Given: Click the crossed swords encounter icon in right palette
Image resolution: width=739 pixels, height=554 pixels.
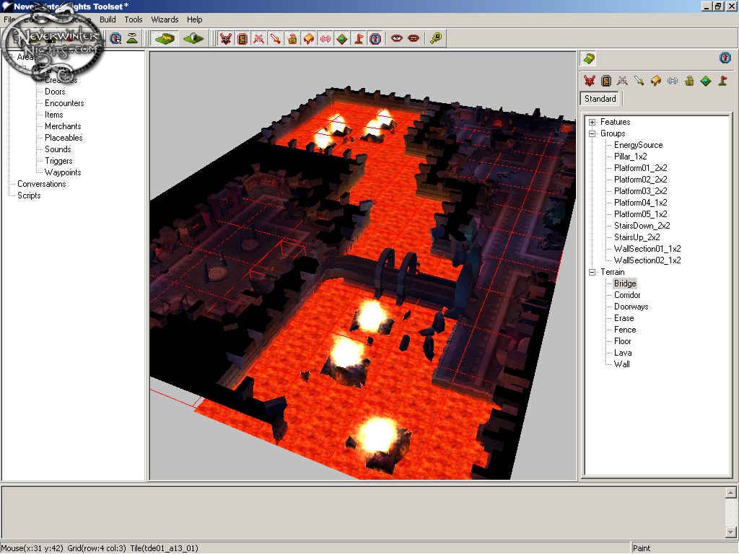Looking at the screenshot, I should (x=623, y=81).
